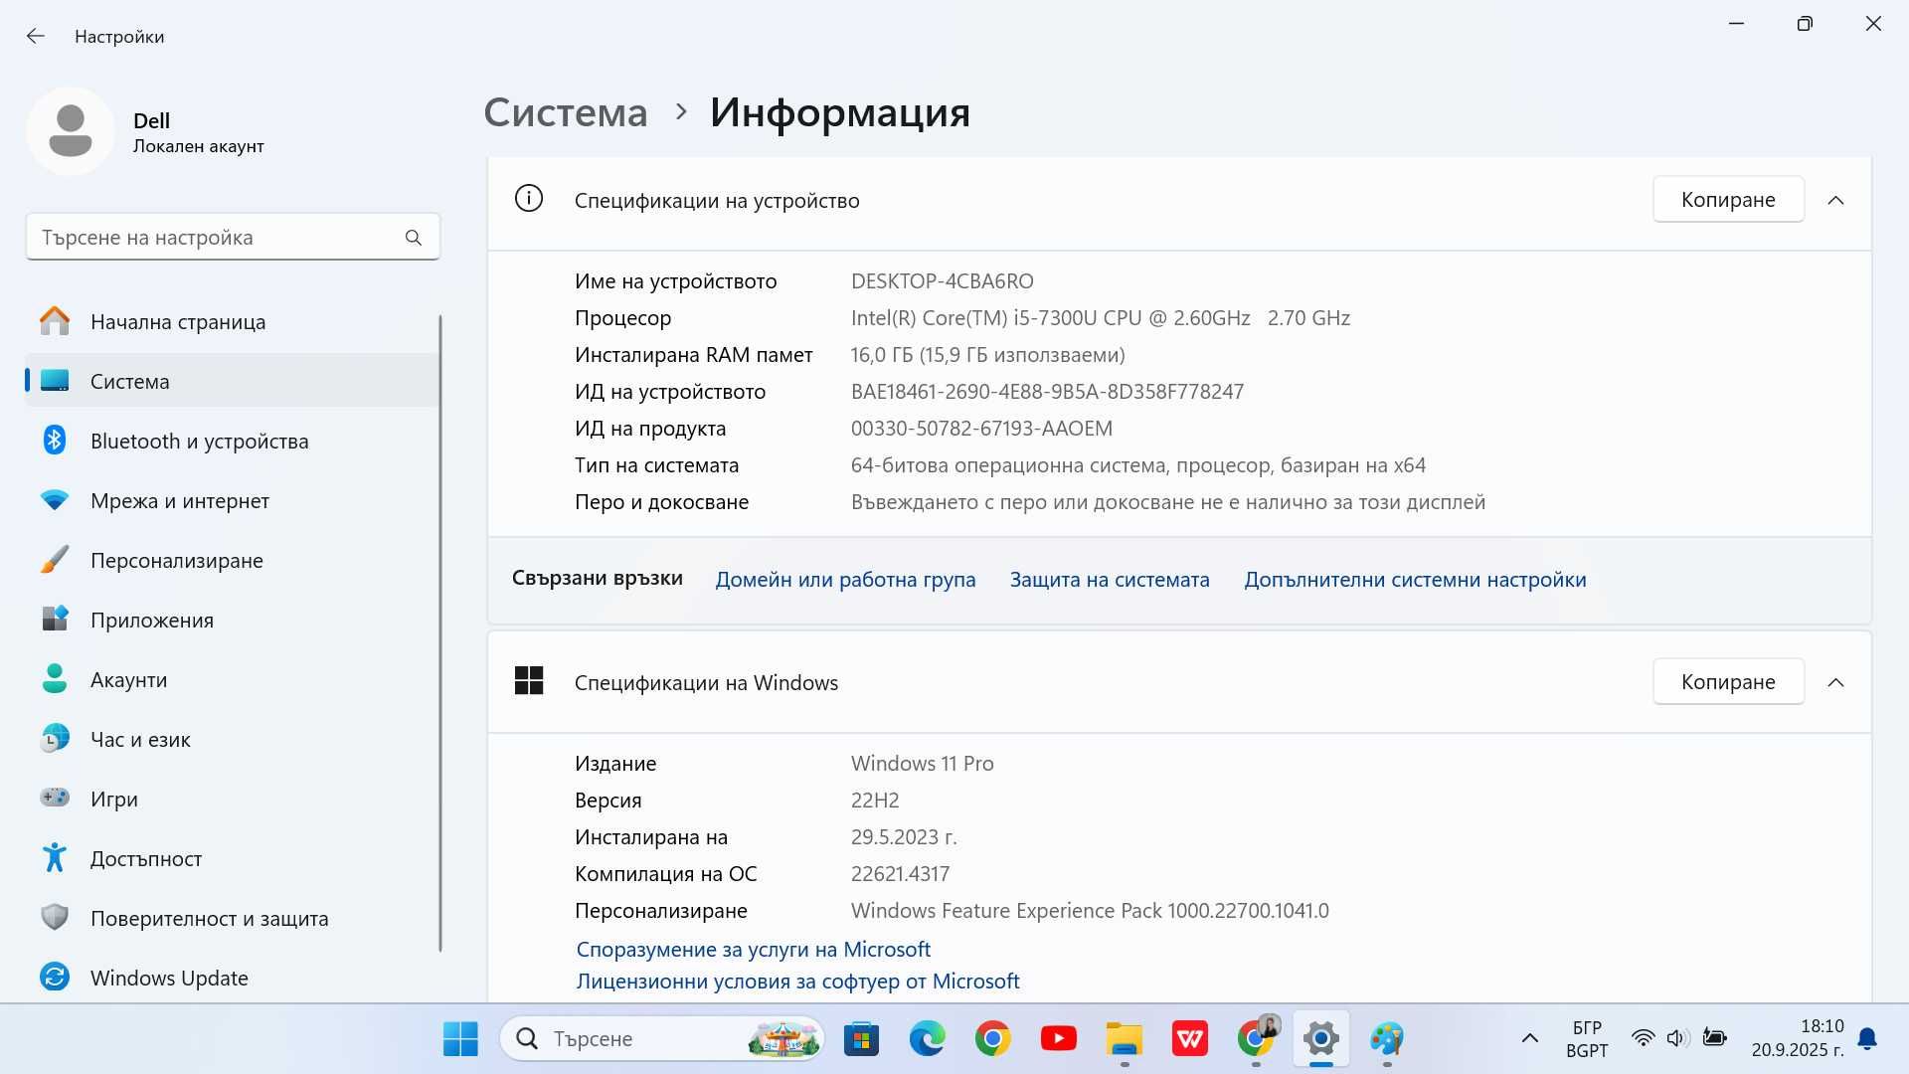The height and width of the screenshot is (1074, 1909).
Task: Click Система in the breadcrumb
Action: (566, 112)
